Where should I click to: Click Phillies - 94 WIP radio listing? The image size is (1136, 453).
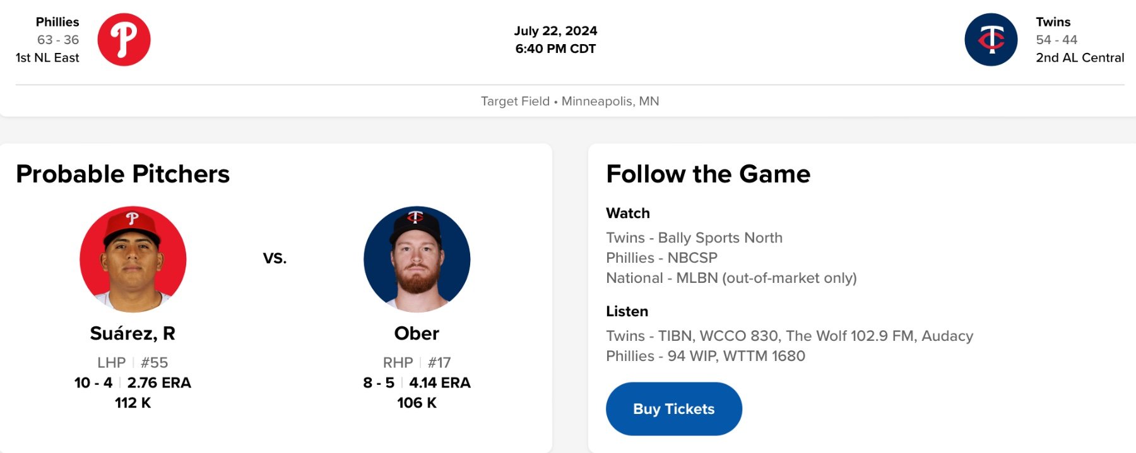705,356
